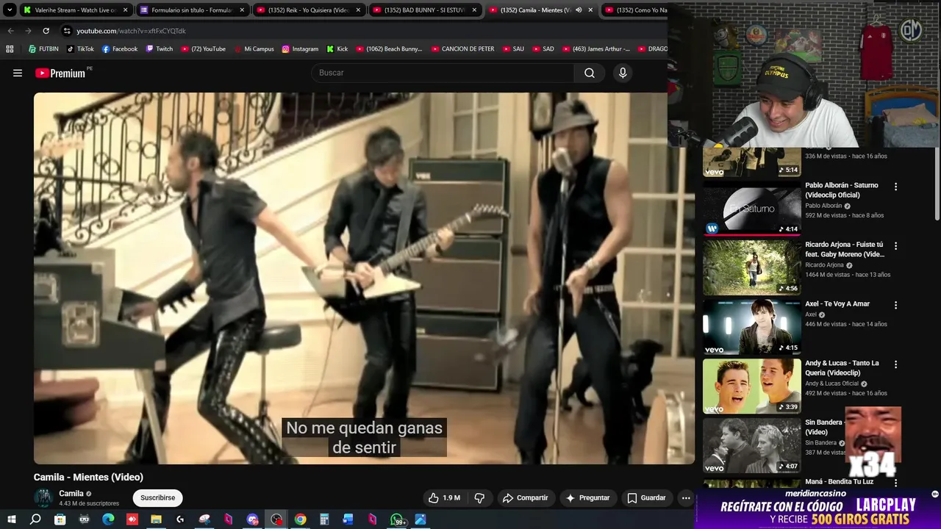Open Facebook bookmark

pos(120,49)
